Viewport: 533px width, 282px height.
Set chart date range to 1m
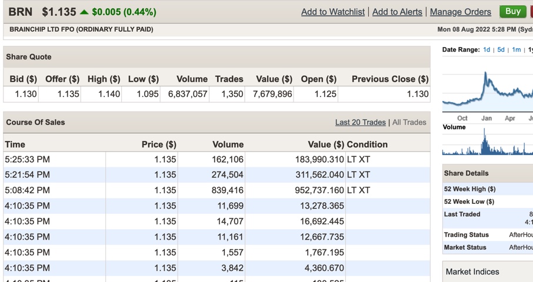(x=516, y=50)
